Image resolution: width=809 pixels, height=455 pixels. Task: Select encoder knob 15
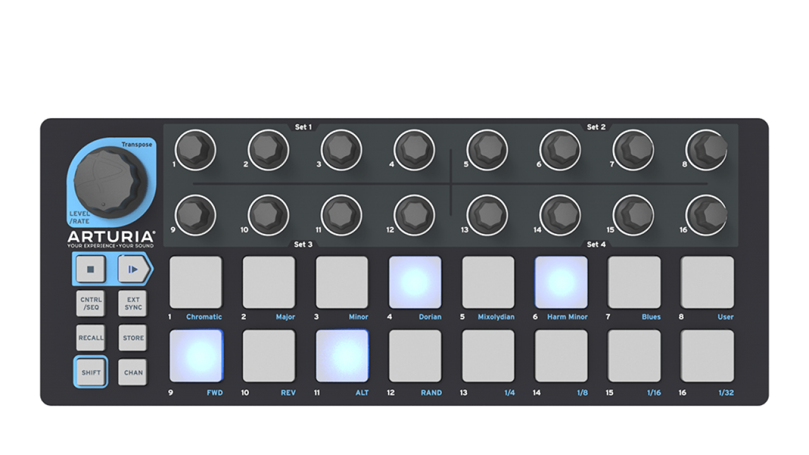(633, 215)
